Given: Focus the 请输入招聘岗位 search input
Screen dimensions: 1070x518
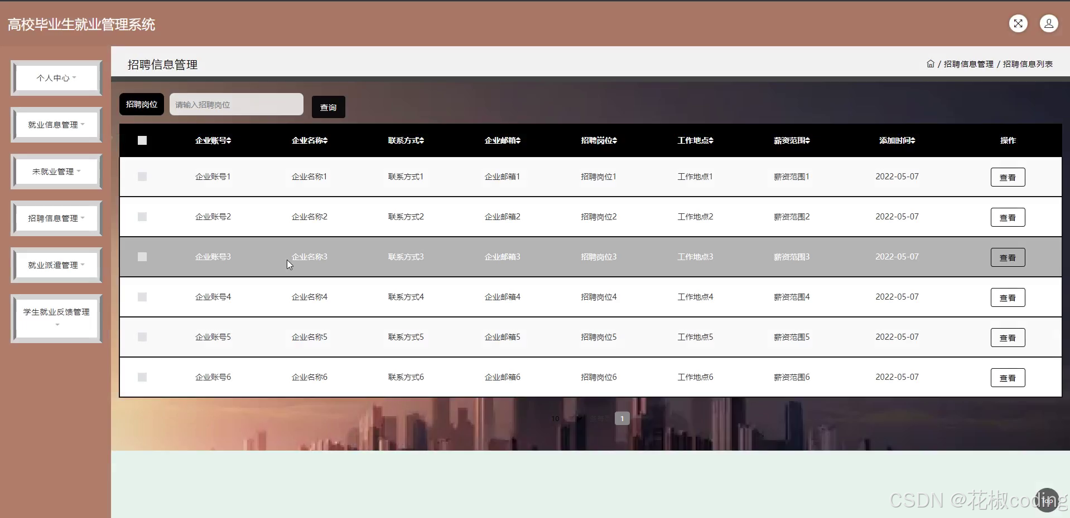Looking at the screenshot, I should click(237, 104).
